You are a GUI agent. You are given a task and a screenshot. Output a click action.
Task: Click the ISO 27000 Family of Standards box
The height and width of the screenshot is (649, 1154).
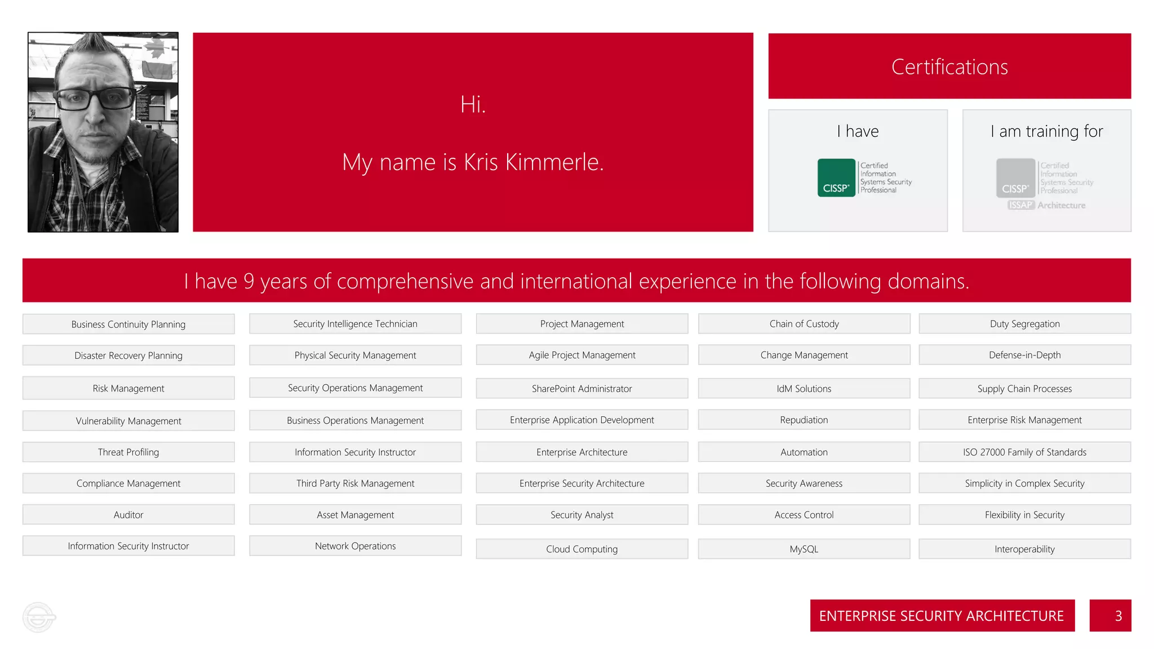1024,452
